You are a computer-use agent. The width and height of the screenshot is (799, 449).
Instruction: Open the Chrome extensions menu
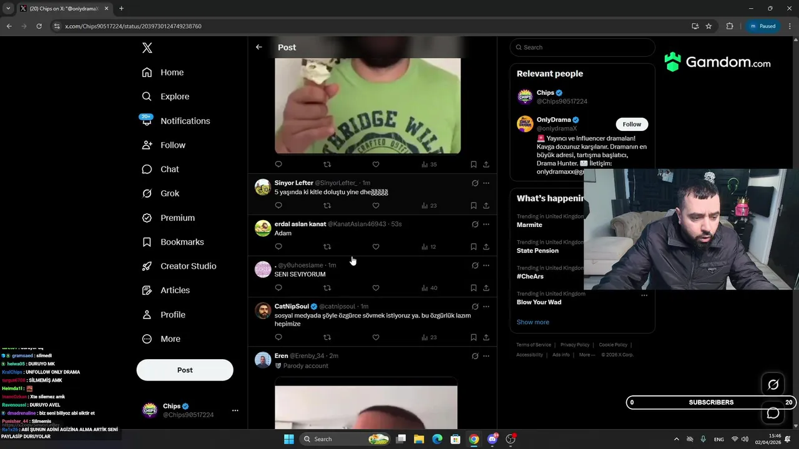730,26
